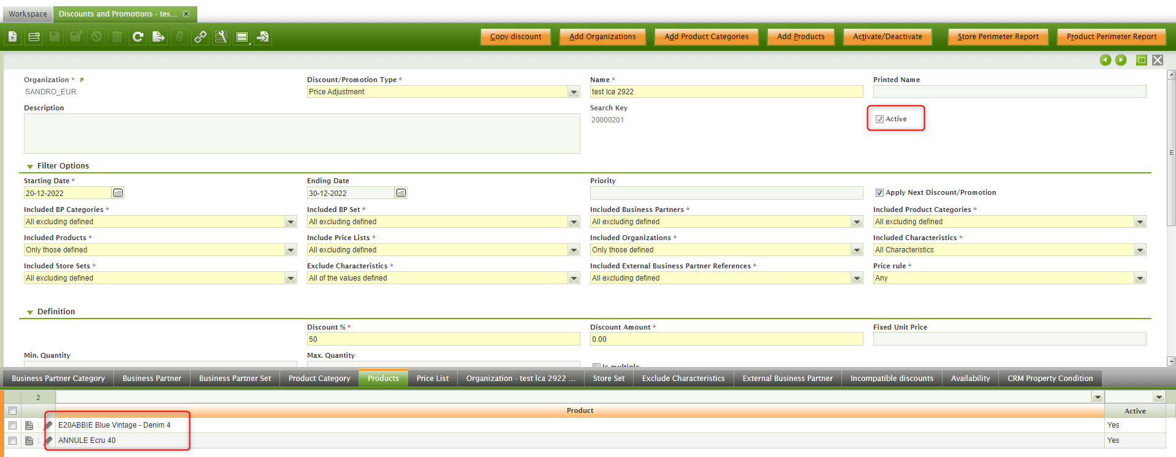1176x457 pixels.
Task: Open form view for ANNULE Ecru 40 row
Action: pyautogui.click(x=29, y=440)
